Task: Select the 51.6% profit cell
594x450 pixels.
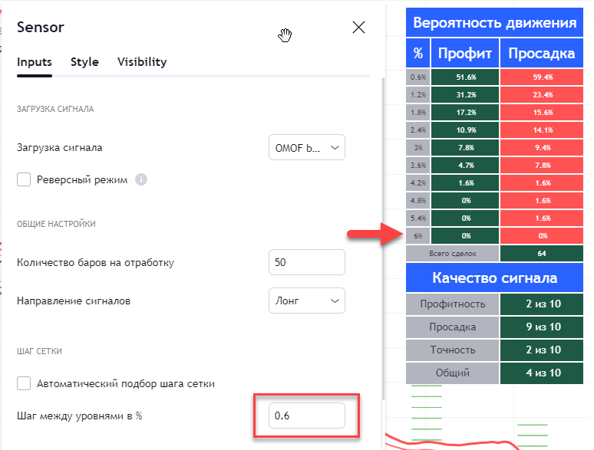Action: pyautogui.click(x=465, y=77)
